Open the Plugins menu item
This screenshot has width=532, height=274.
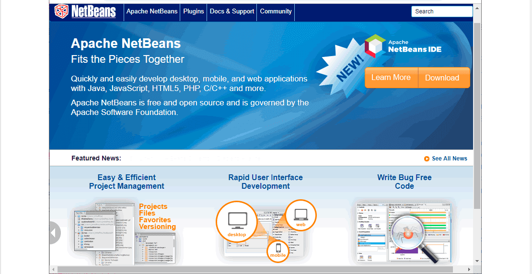pos(194,11)
